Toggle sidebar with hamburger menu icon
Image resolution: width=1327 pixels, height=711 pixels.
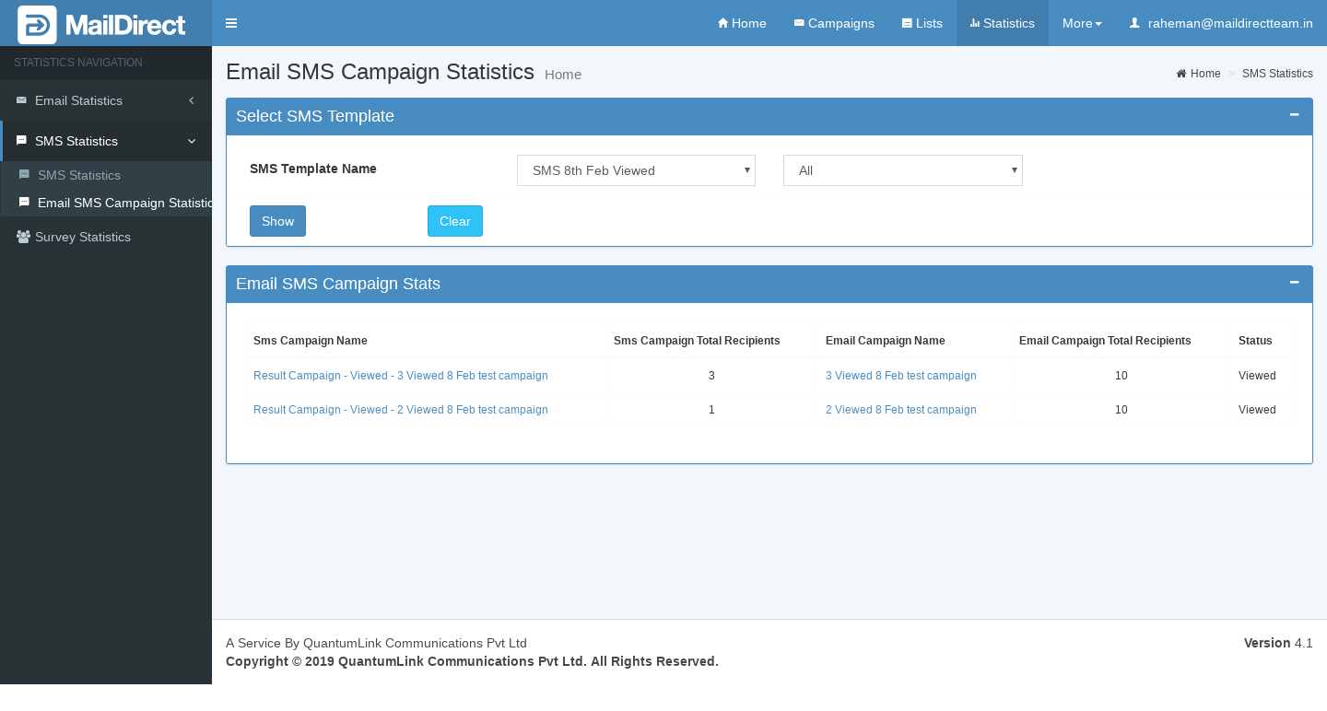(x=231, y=23)
